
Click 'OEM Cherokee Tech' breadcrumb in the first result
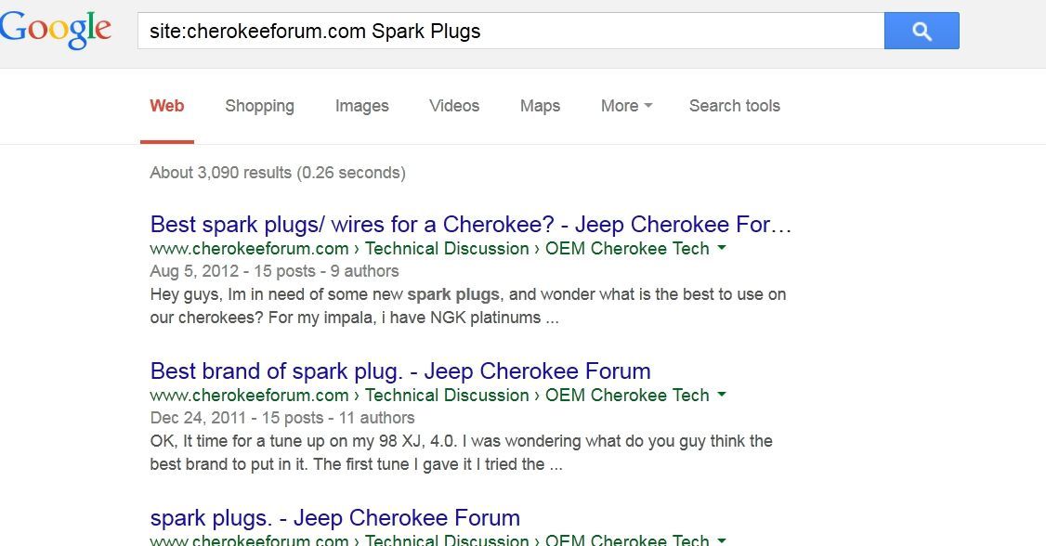click(627, 249)
